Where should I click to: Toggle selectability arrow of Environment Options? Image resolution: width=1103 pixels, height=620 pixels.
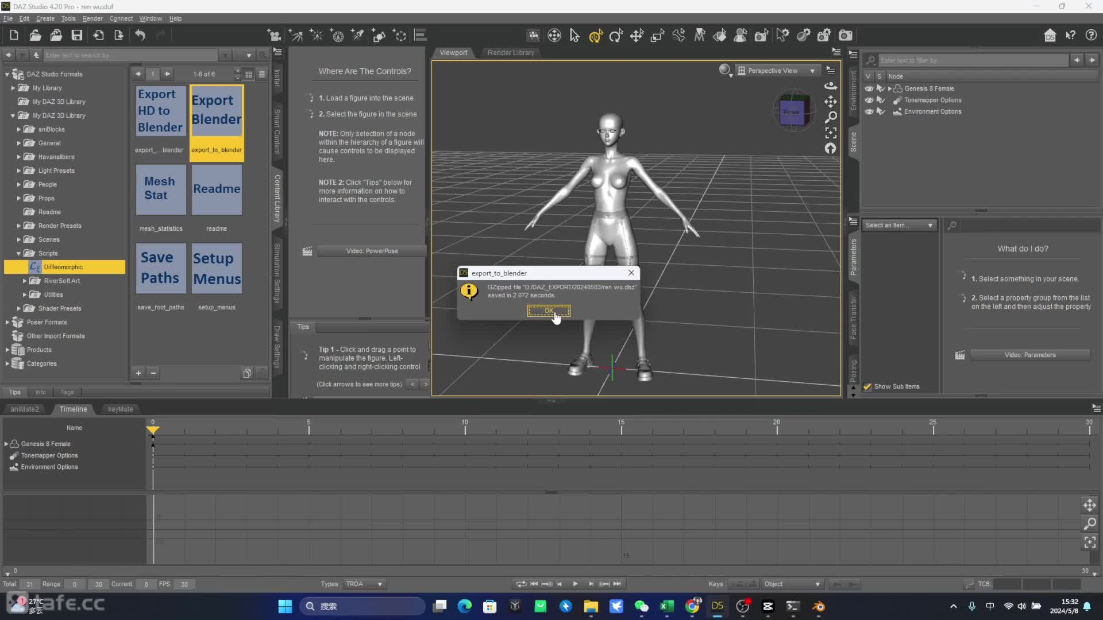[x=881, y=111]
